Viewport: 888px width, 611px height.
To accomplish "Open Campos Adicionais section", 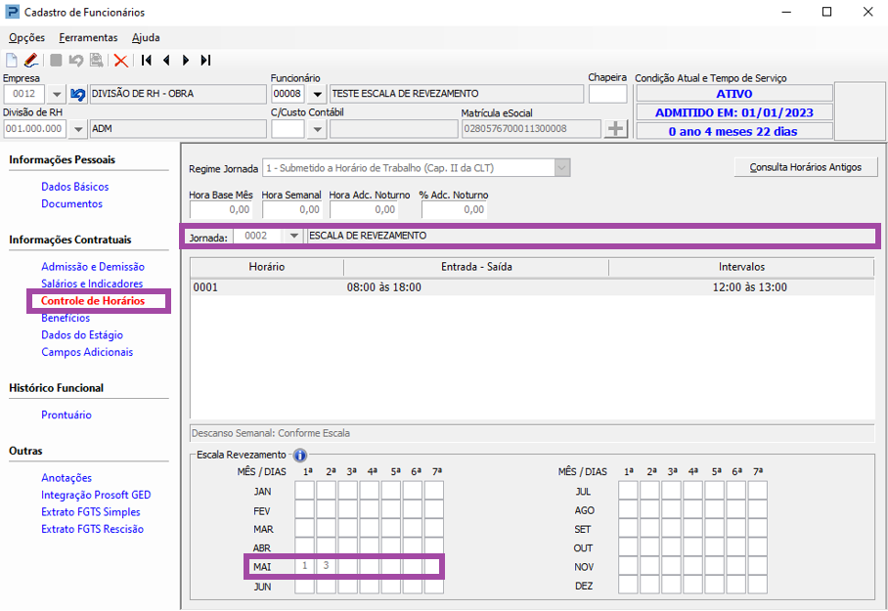I will click(87, 352).
